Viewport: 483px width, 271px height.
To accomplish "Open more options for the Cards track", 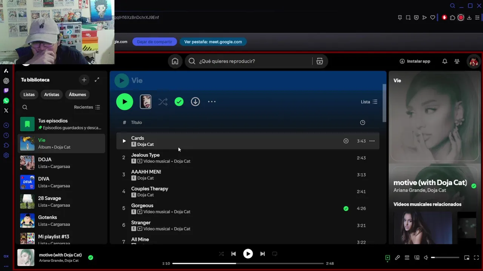I will pyautogui.click(x=372, y=141).
